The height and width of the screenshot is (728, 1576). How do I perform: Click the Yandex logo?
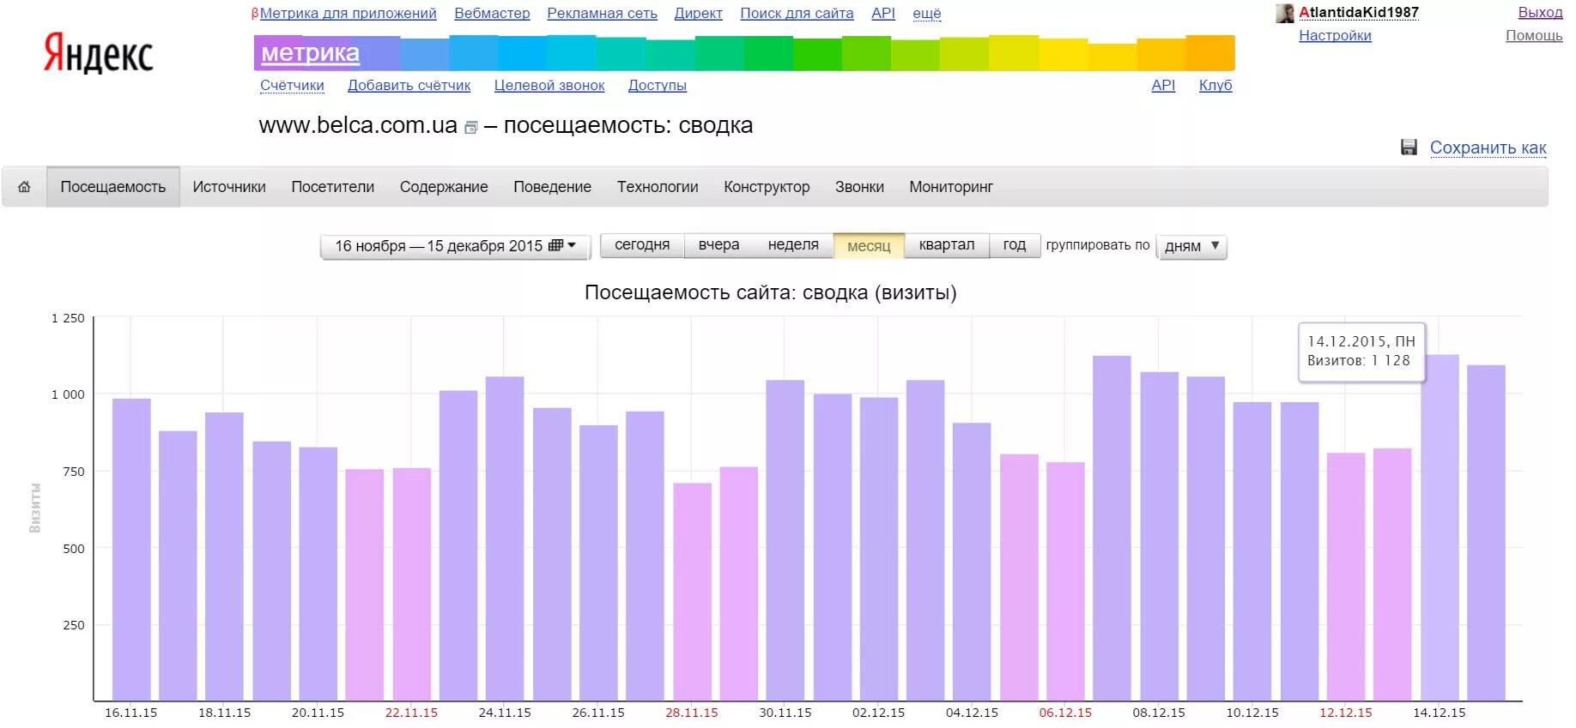click(98, 53)
